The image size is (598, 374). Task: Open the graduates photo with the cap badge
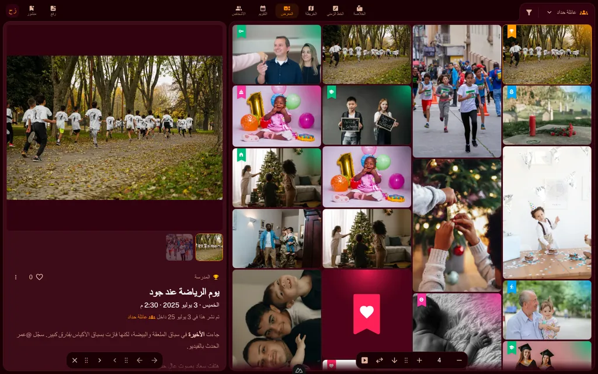coord(547,355)
